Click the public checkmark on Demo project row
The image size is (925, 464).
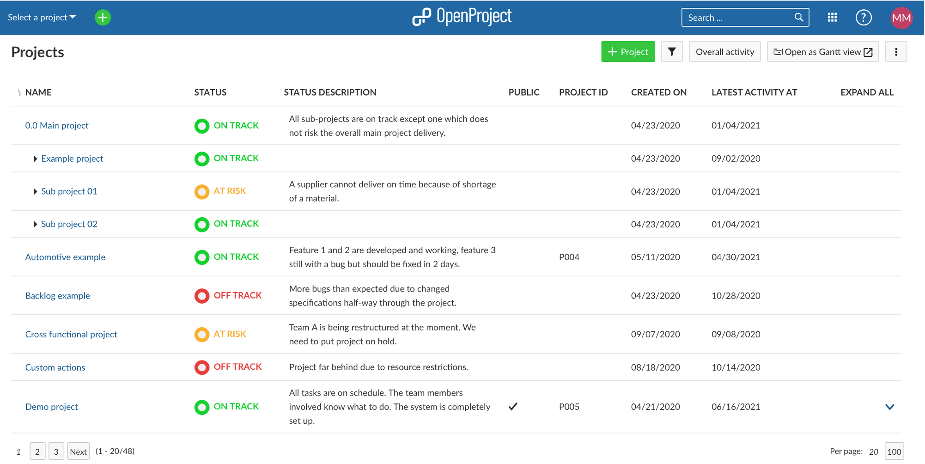click(x=513, y=407)
